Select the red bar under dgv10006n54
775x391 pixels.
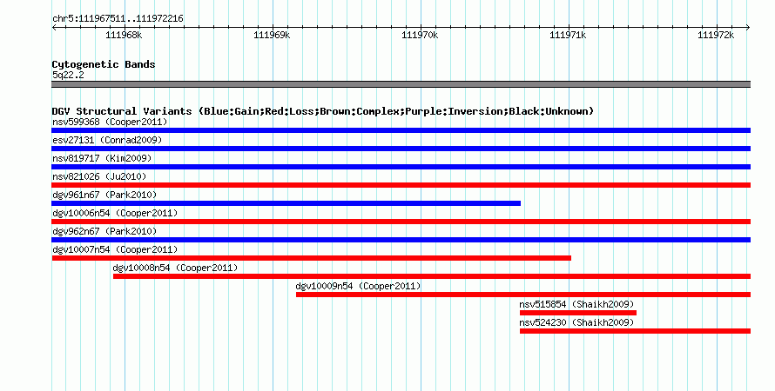pyautogui.click(x=401, y=222)
